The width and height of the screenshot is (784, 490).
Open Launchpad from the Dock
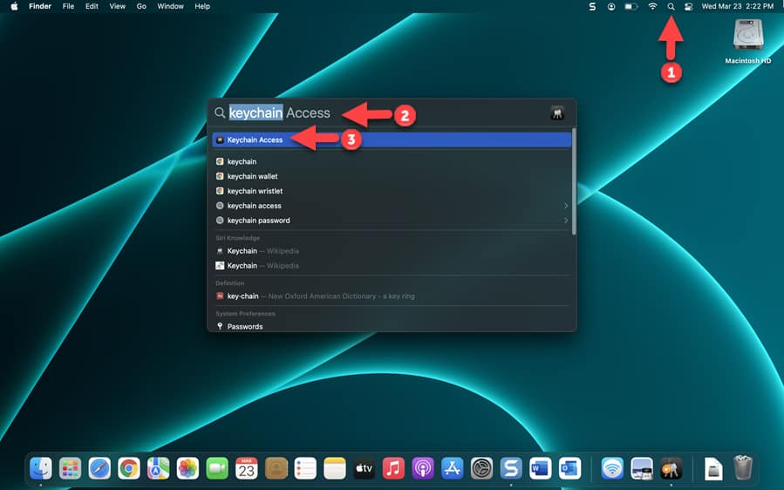pos(70,468)
